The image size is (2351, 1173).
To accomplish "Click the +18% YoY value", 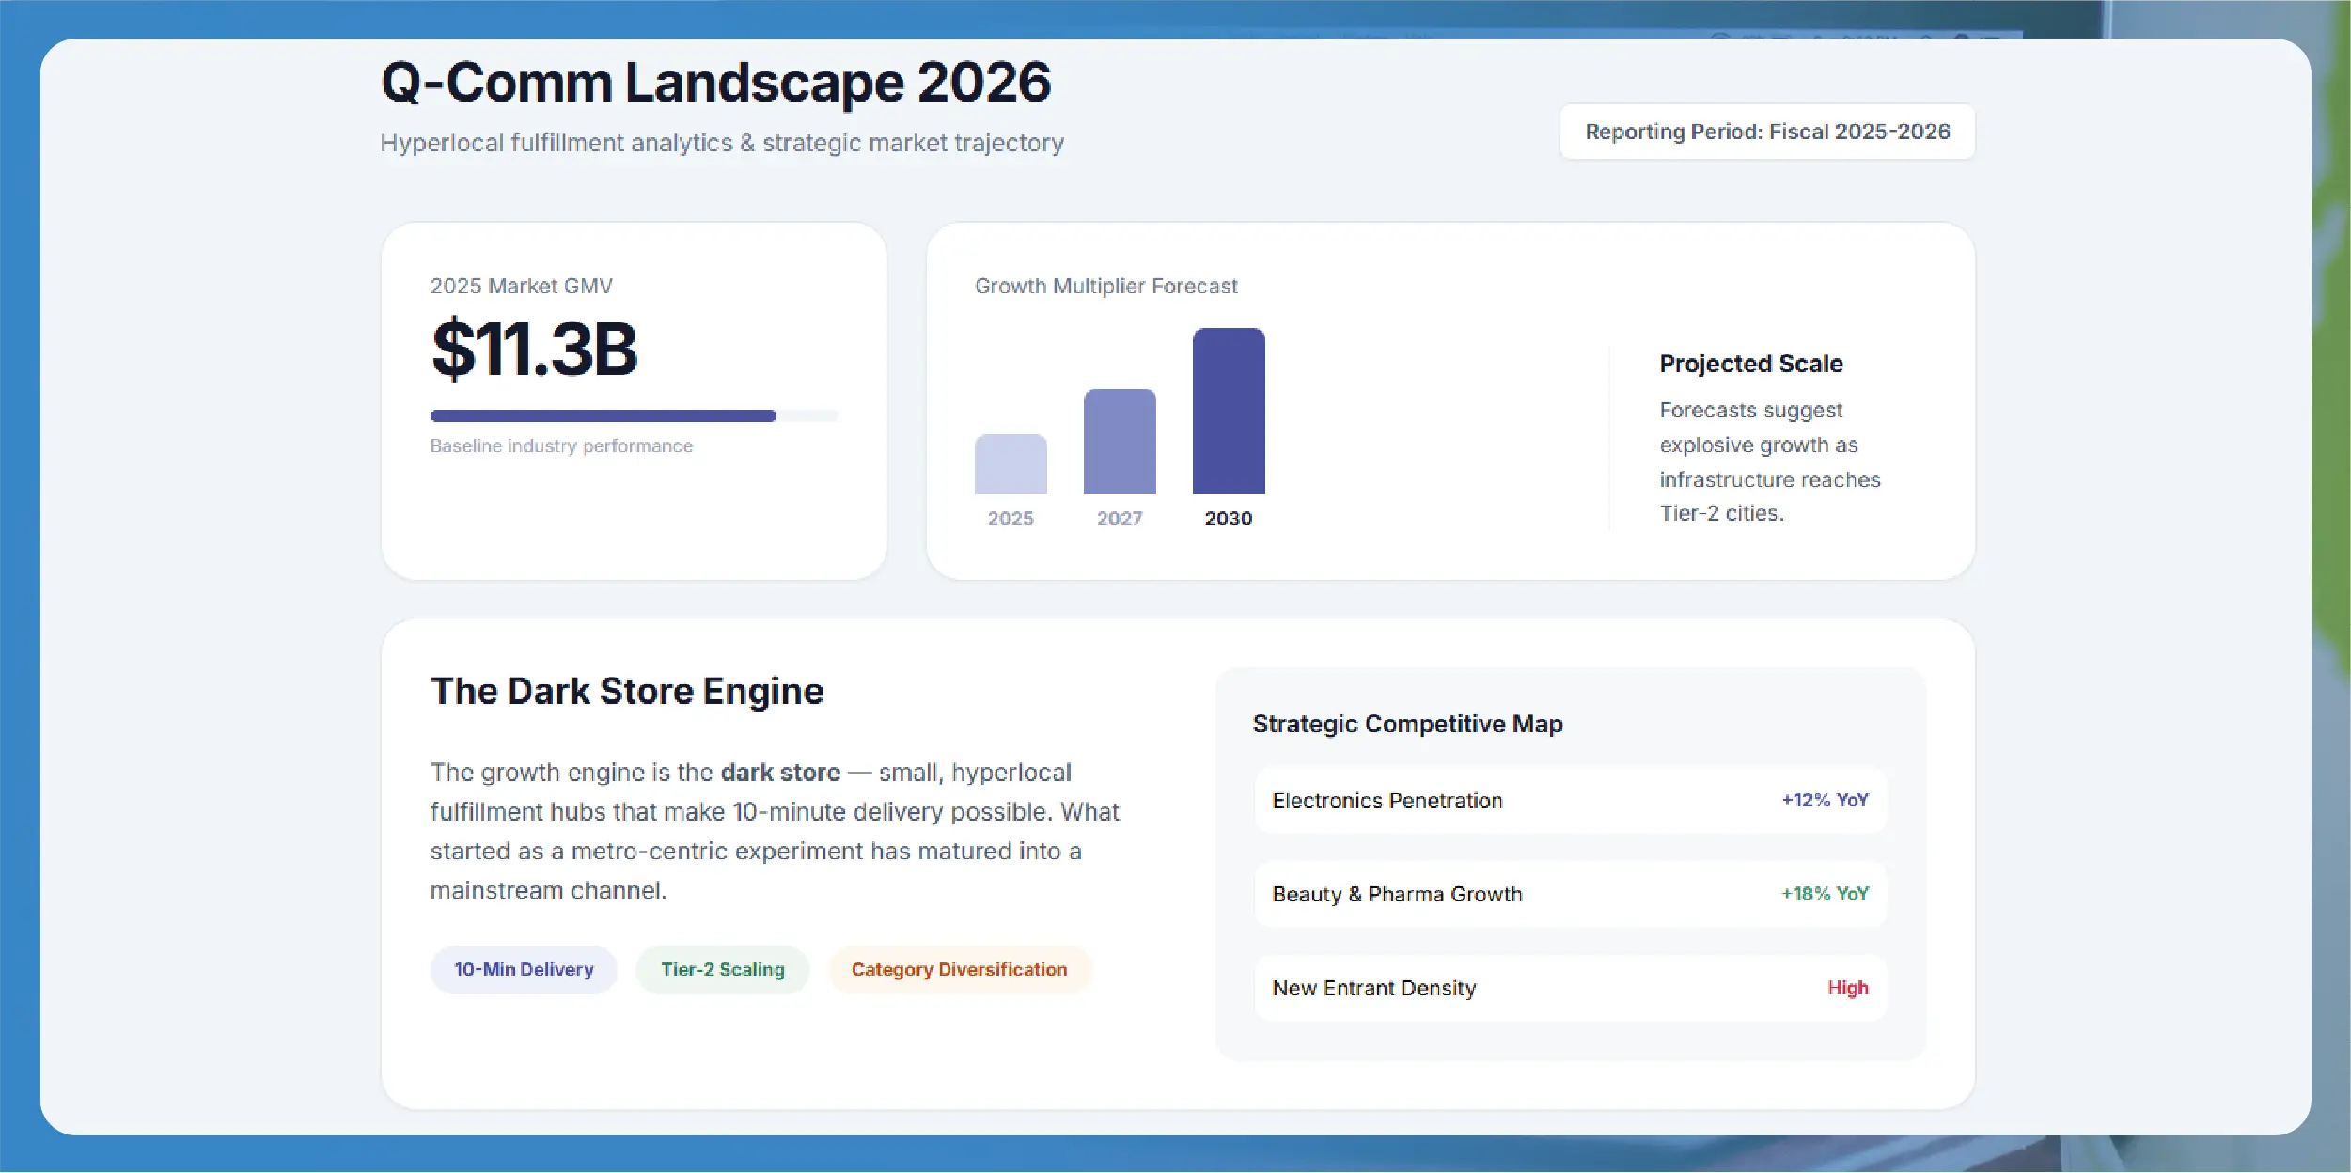I will coord(1825,894).
